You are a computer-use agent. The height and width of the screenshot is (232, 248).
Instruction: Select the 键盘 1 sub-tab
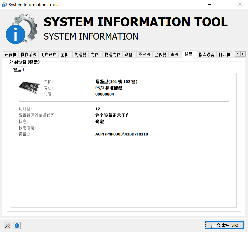point(19,70)
